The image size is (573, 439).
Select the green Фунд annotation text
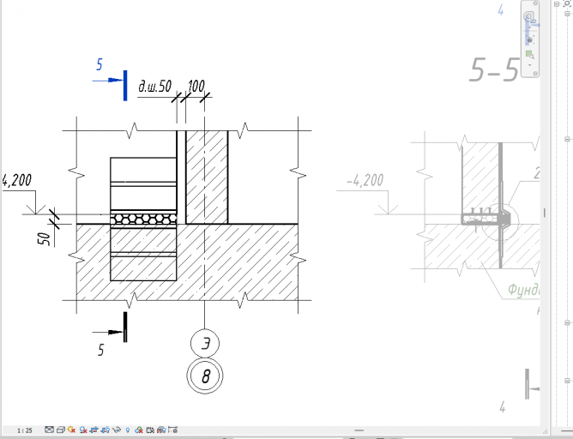click(x=523, y=291)
